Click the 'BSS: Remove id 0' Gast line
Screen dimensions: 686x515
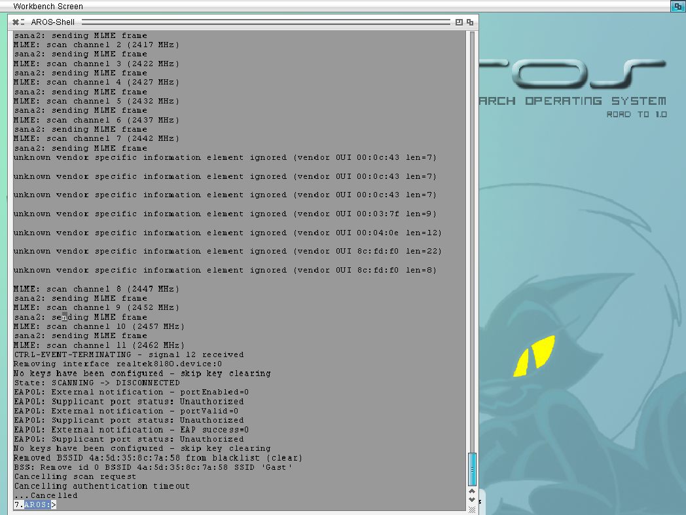click(153, 467)
